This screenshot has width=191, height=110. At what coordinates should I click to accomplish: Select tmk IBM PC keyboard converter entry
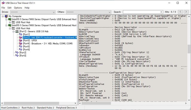(x=50, y=38)
